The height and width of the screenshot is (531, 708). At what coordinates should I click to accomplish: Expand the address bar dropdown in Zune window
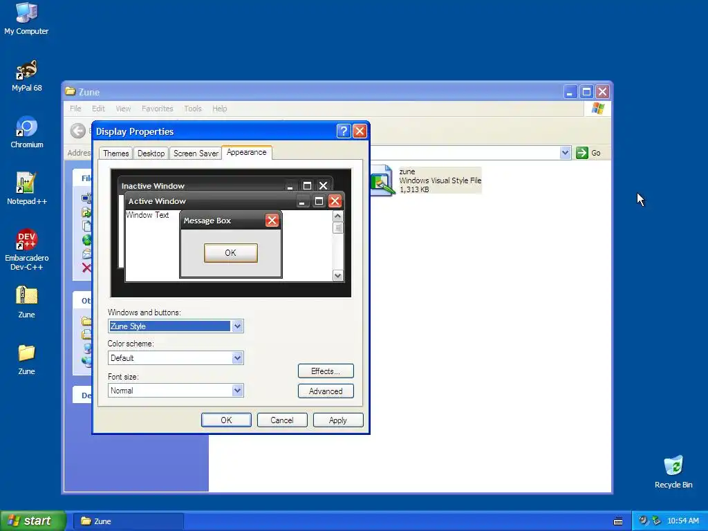(565, 153)
